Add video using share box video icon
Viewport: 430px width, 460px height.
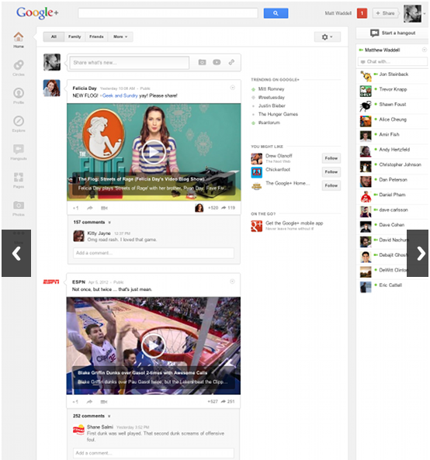click(x=217, y=62)
